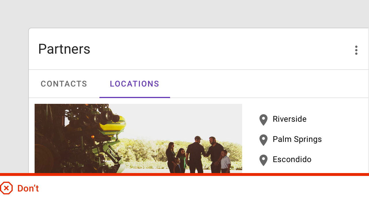Switch to the Contacts tab
This screenshot has height=199, width=369.
(x=64, y=84)
